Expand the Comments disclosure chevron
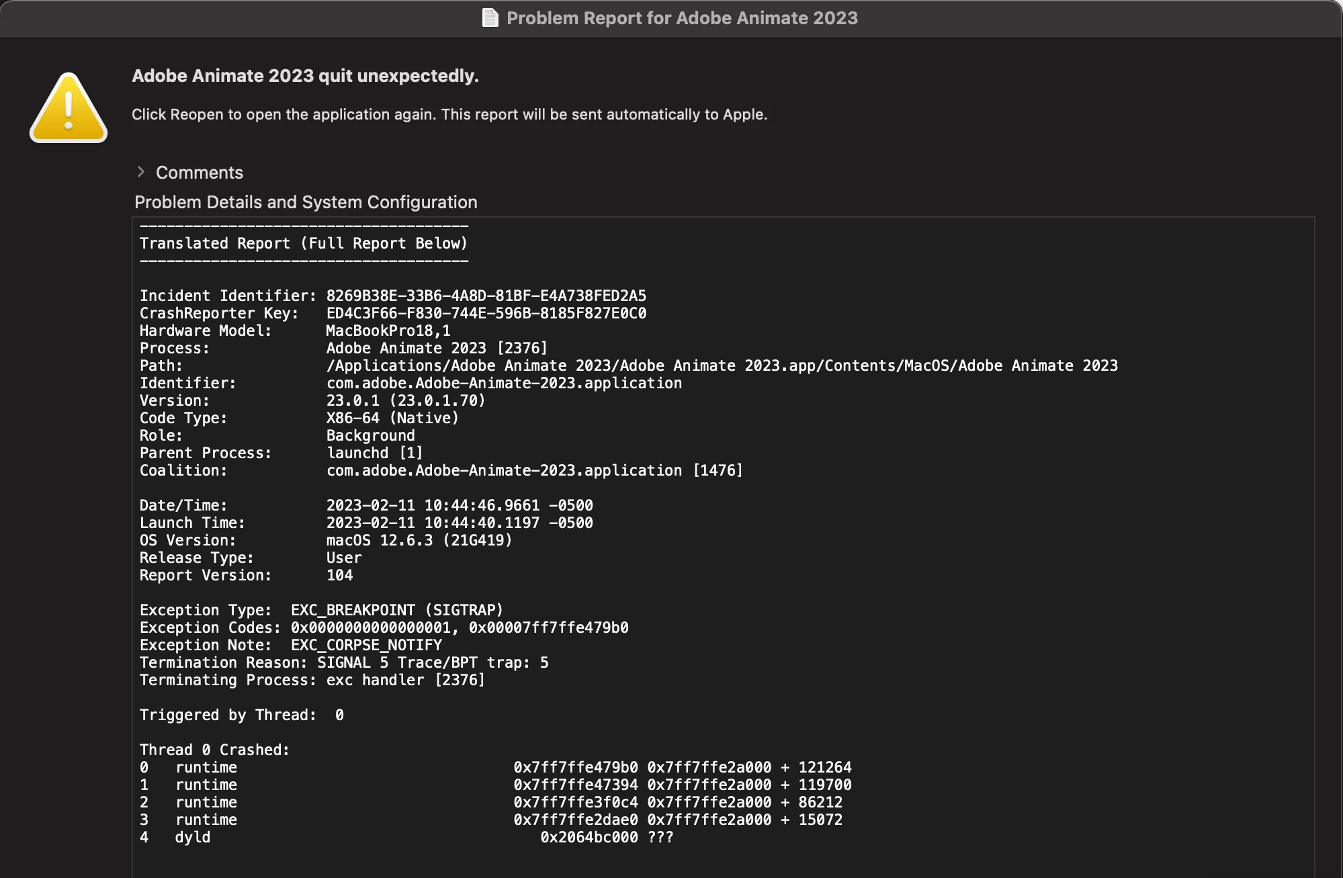1343x878 pixels. (140, 172)
